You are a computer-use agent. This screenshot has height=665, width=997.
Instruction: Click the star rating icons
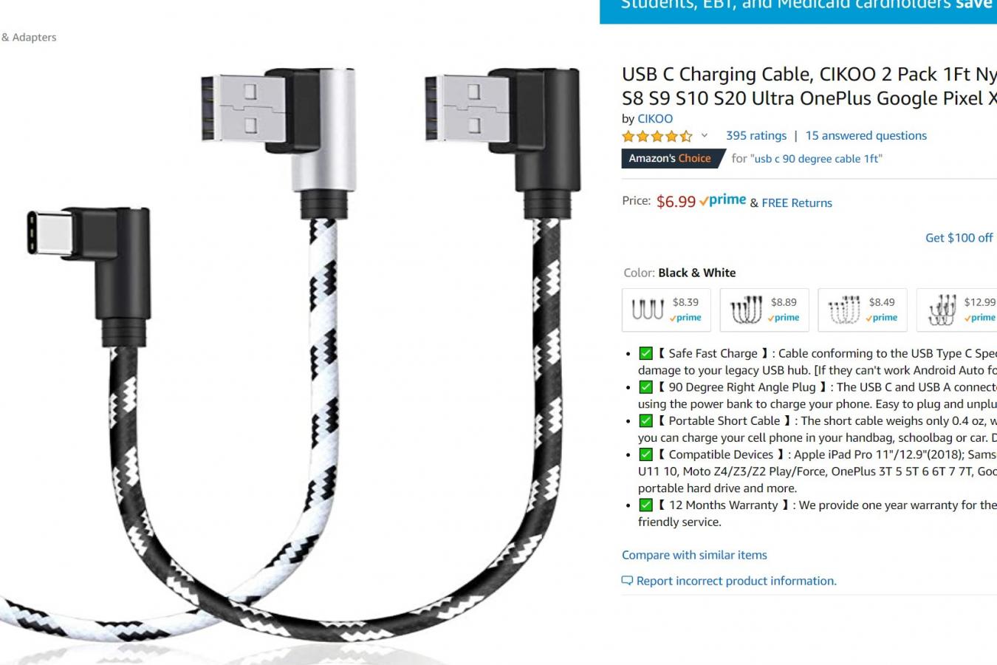click(x=657, y=136)
